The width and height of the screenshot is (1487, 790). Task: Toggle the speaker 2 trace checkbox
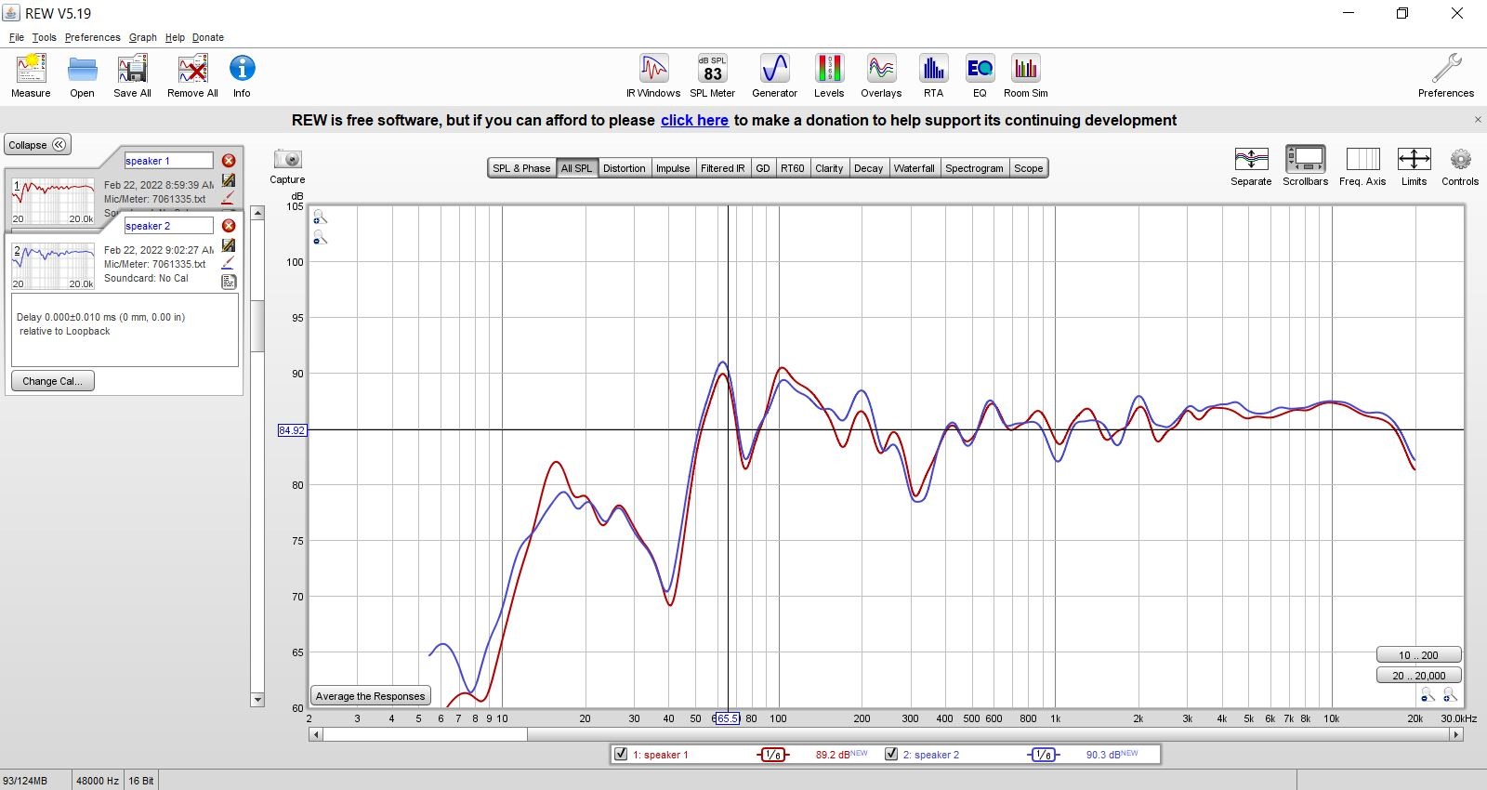[891, 754]
